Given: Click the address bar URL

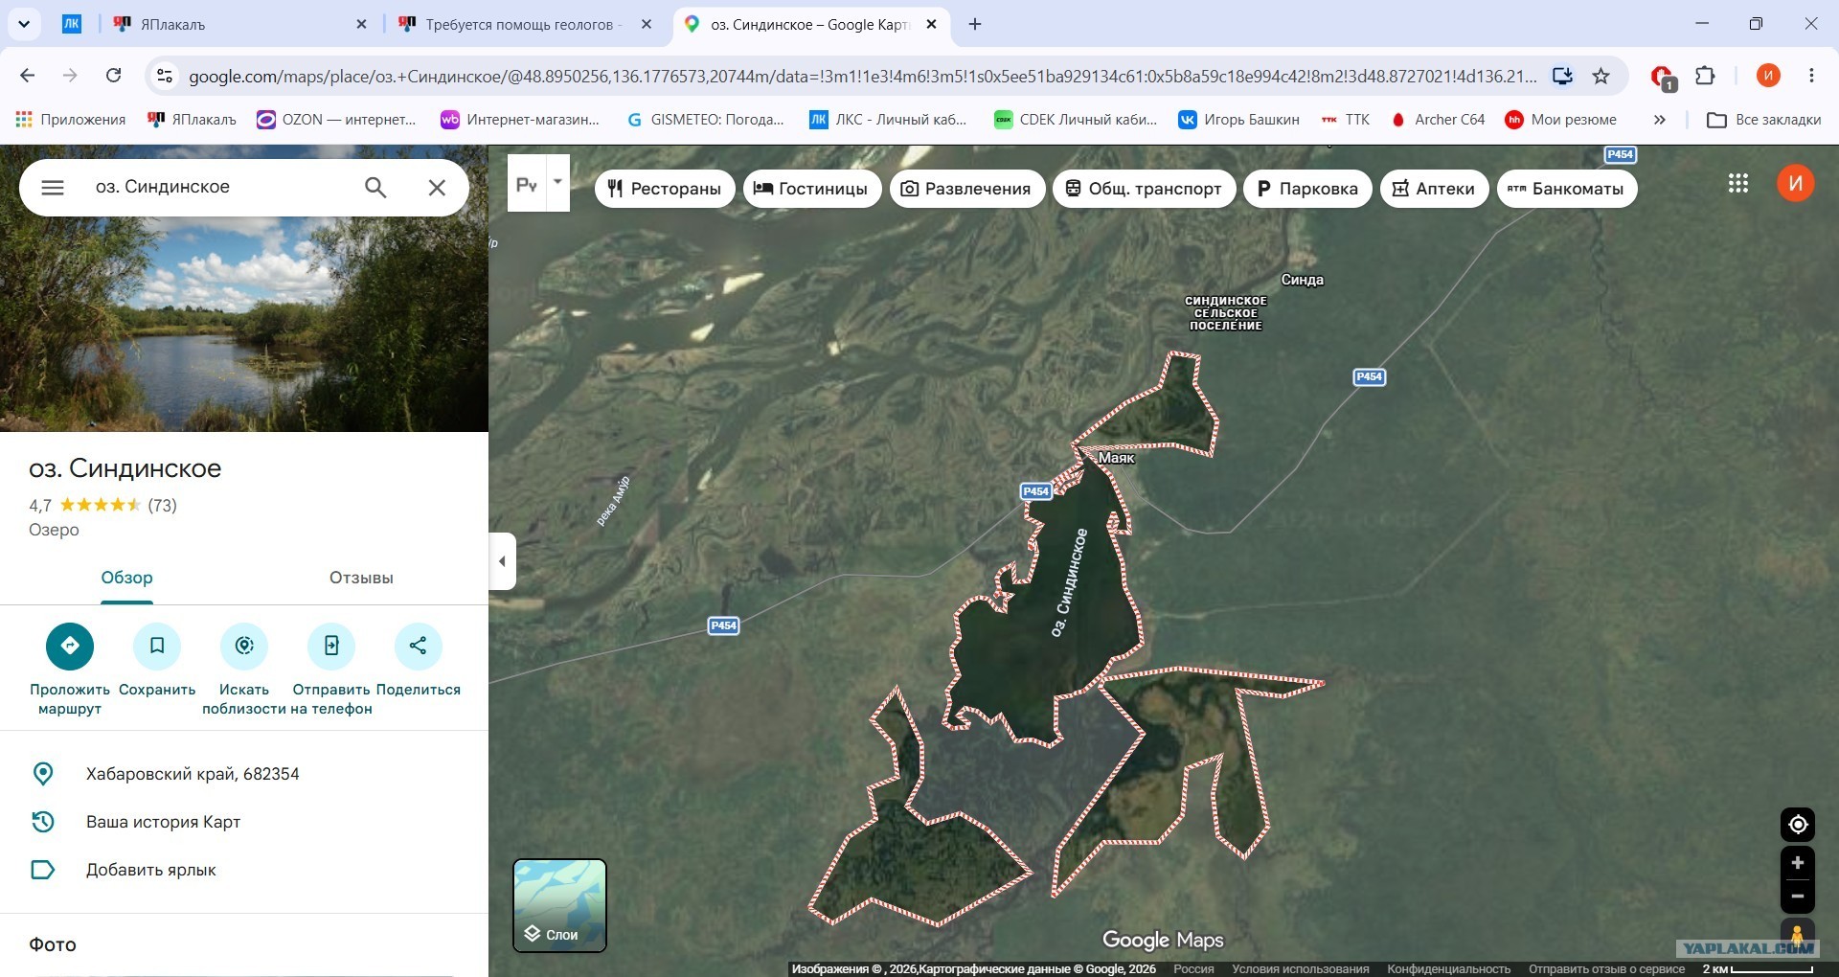Looking at the screenshot, I should (862, 76).
